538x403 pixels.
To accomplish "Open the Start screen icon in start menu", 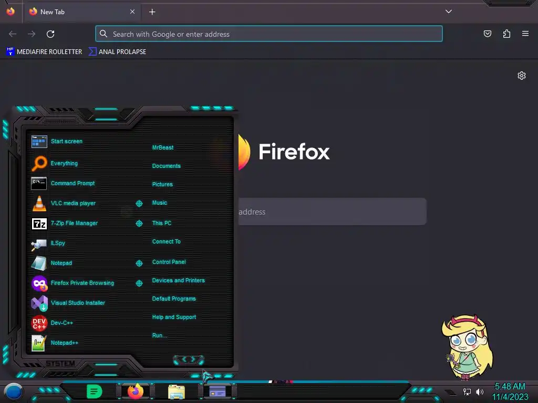I will click(39, 141).
